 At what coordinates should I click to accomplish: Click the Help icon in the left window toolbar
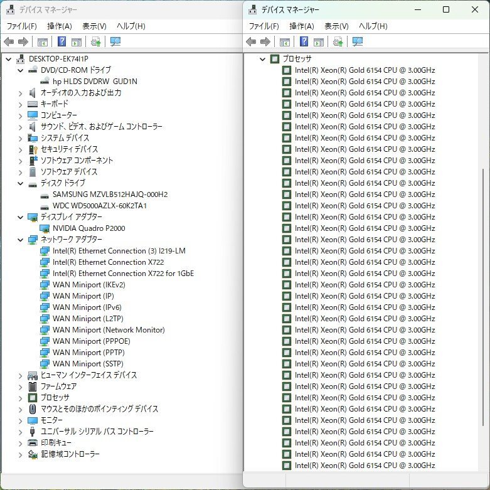point(62,42)
